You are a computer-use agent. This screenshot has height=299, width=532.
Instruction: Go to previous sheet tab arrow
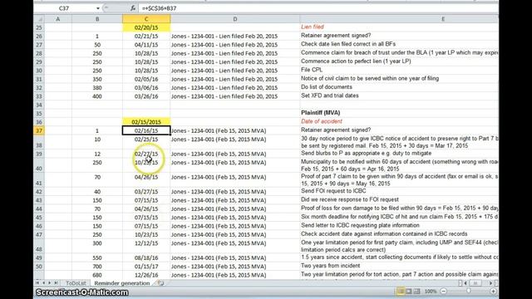click(x=44, y=282)
